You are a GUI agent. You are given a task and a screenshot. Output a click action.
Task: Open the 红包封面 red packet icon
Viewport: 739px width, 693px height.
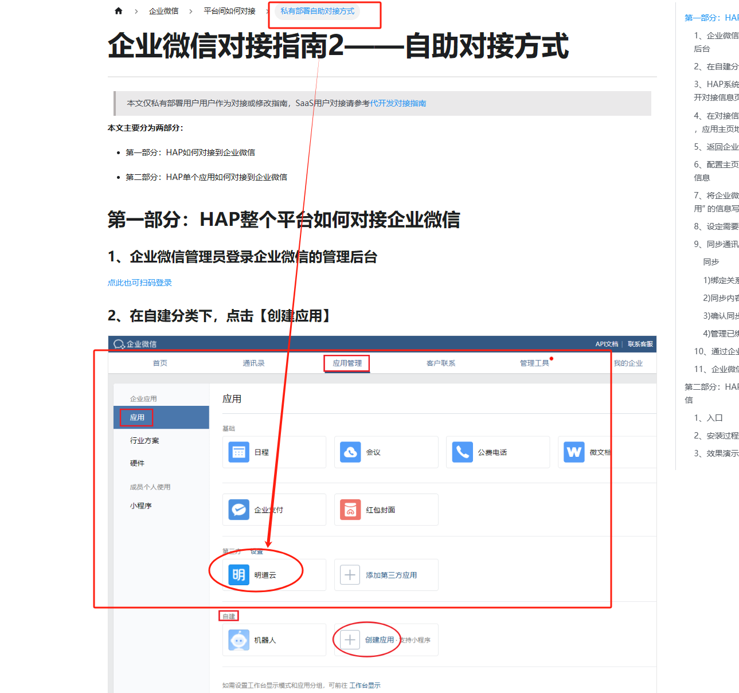(350, 510)
